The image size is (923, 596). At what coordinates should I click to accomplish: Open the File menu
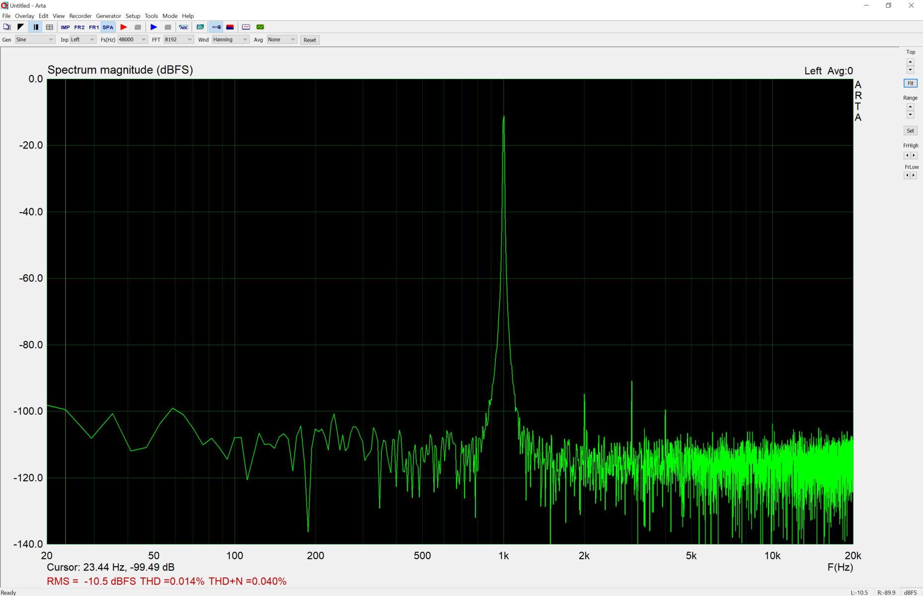click(6, 16)
